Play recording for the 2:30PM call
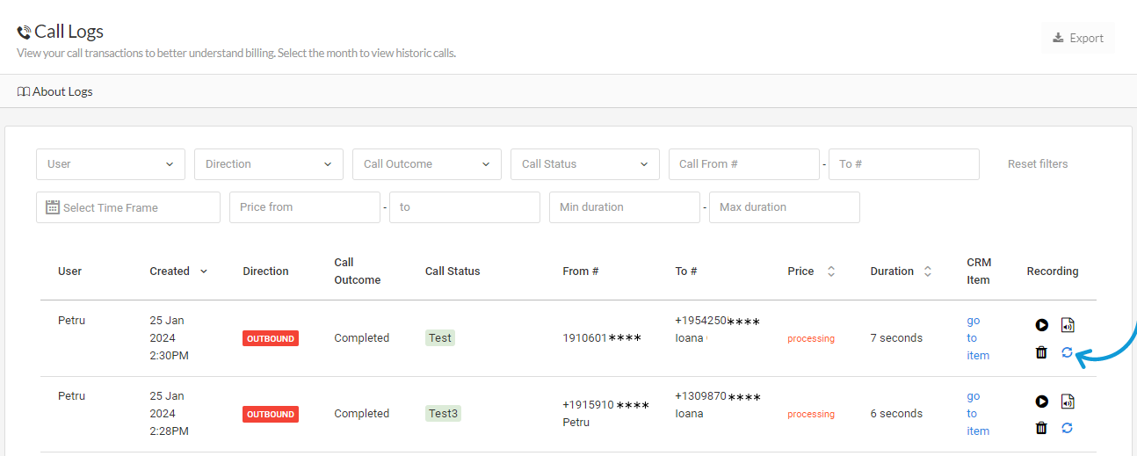1137x456 pixels. click(x=1041, y=325)
